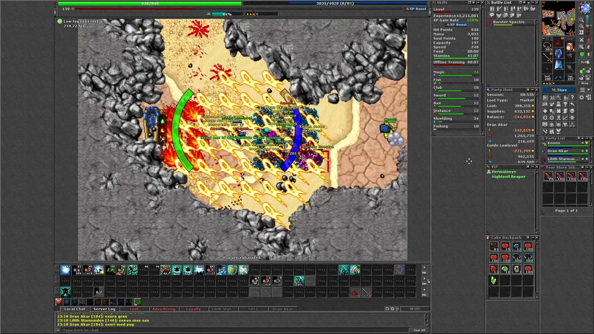Toggle the PvP mode button
Image resolution: width=594 pixels, height=334 pixels.
pyautogui.click(x=585, y=62)
